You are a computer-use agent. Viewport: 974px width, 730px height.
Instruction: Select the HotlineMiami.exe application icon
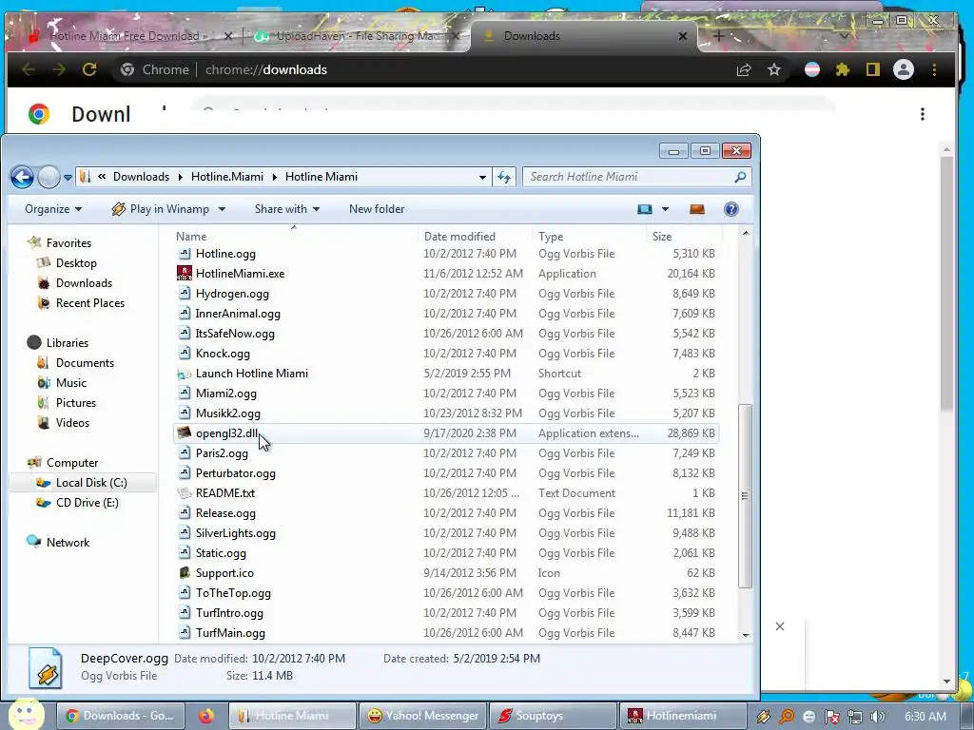coord(185,273)
